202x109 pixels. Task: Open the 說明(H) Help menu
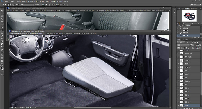point(66,1)
